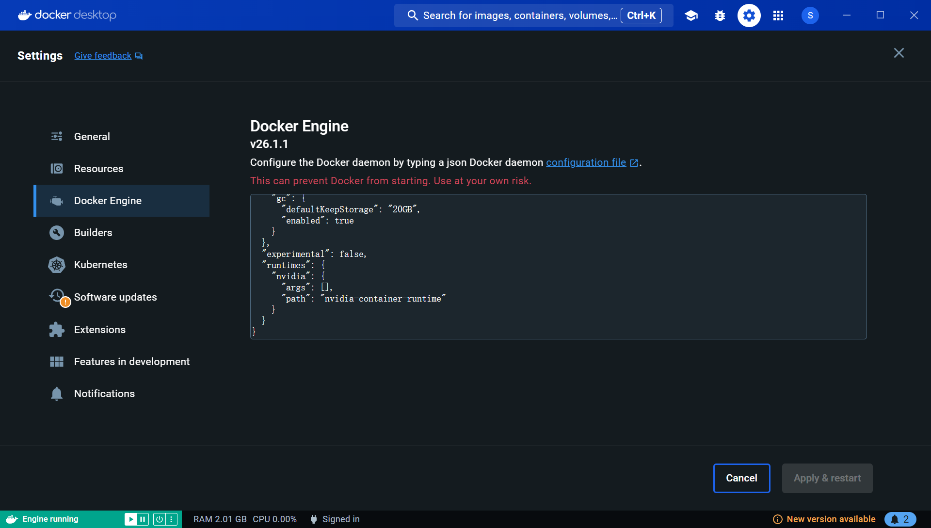Open the user account avatar S
This screenshot has height=528, width=931.
pos(810,16)
